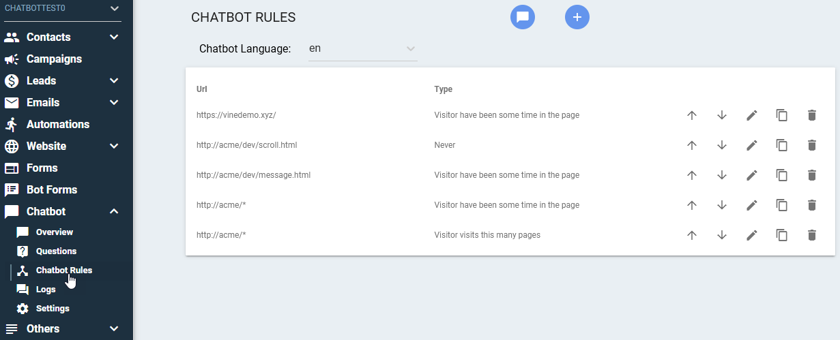Click the blue chat bubble round button
This screenshot has width=840, height=340.
(523, 17)
